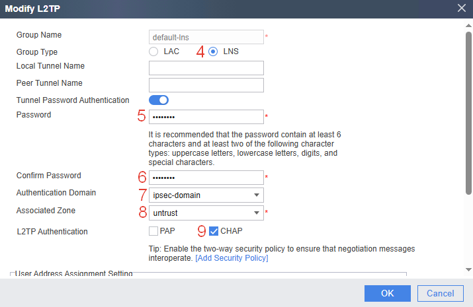Click the Peer Tunnel Name field
Viewport: 473px width, 307px height.
pyautogui.click(x=206, y=85)
